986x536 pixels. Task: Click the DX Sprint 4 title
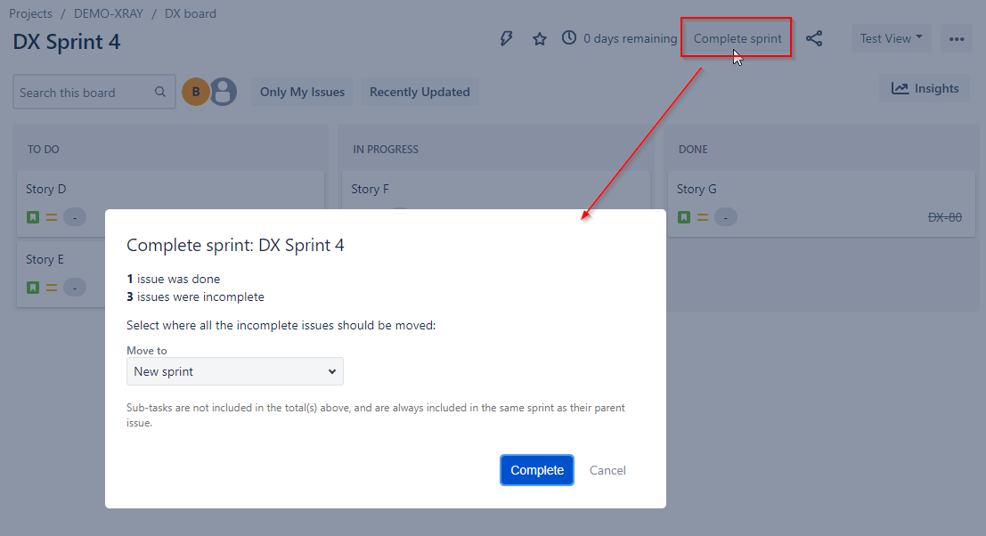67,42
